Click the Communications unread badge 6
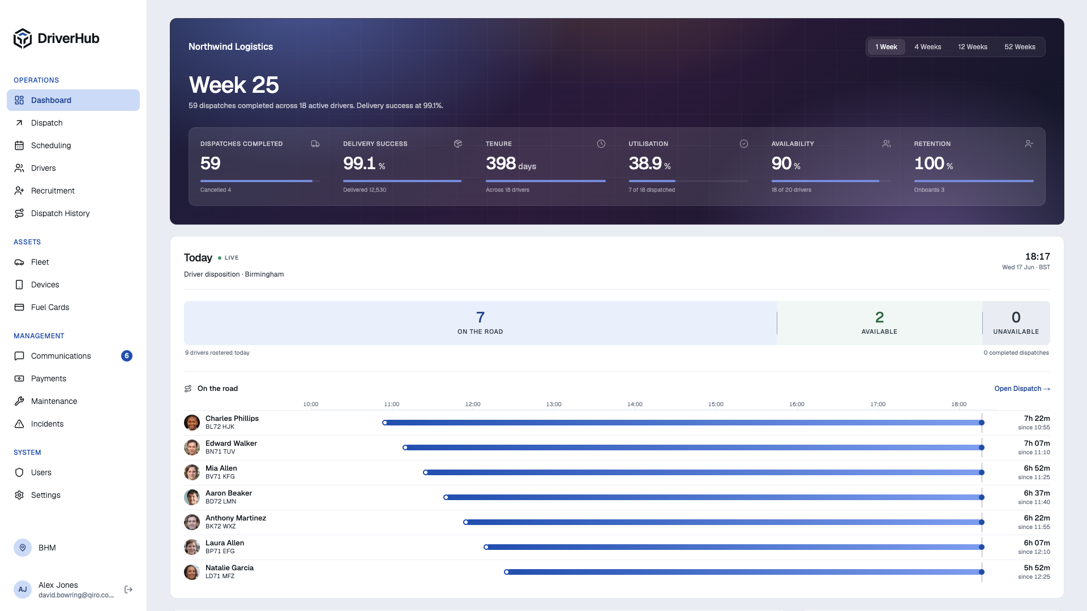The image size is (1087, 611). [127, 356]
